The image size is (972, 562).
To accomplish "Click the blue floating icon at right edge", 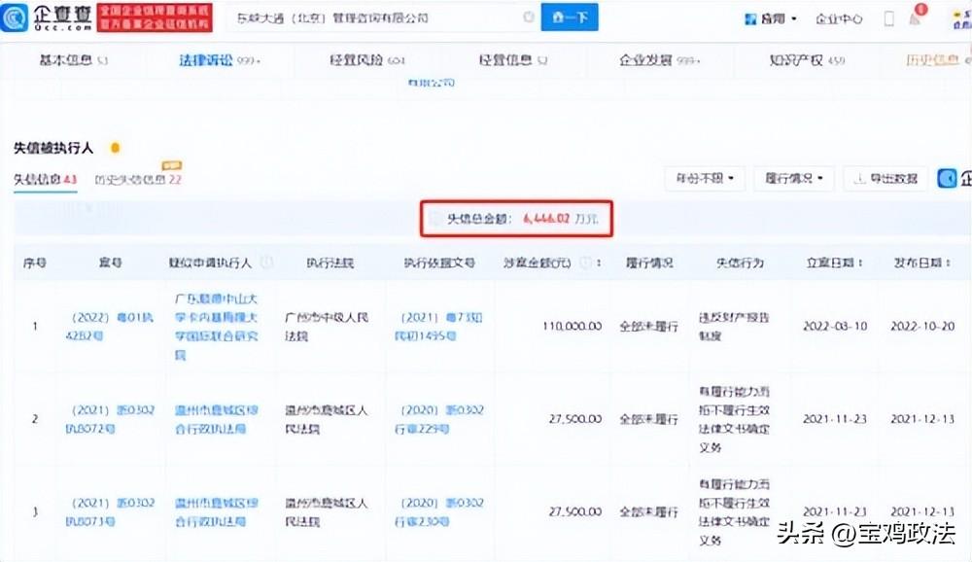I will [947, 179].
